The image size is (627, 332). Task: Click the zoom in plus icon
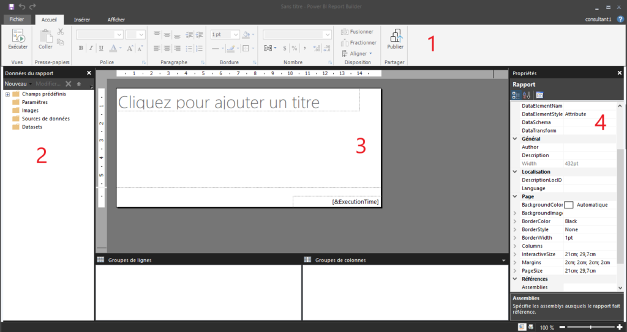click(x=619, y=327)
